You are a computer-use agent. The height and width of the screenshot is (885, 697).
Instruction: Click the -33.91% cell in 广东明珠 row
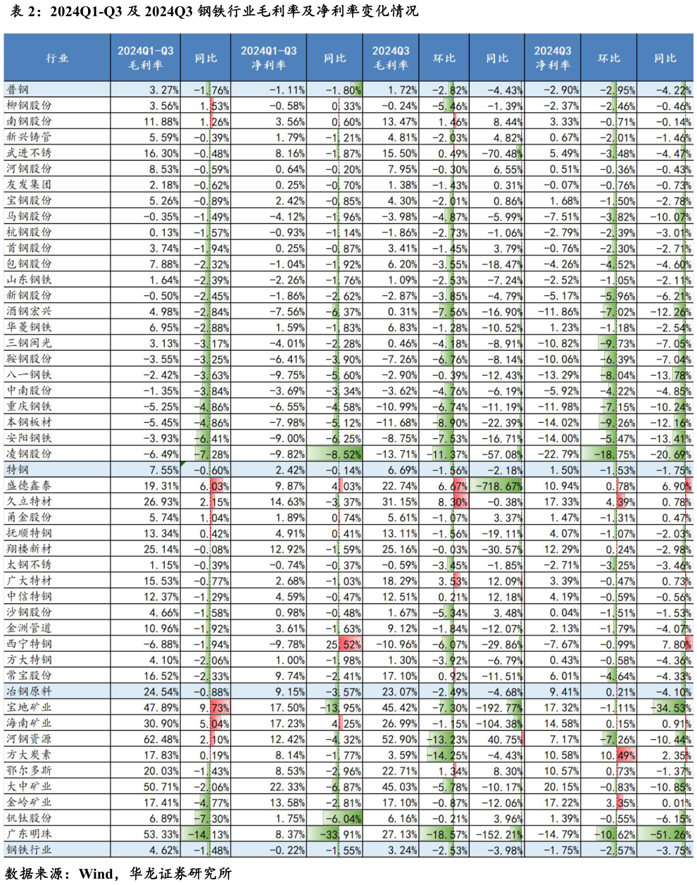[x=334, y=834]
